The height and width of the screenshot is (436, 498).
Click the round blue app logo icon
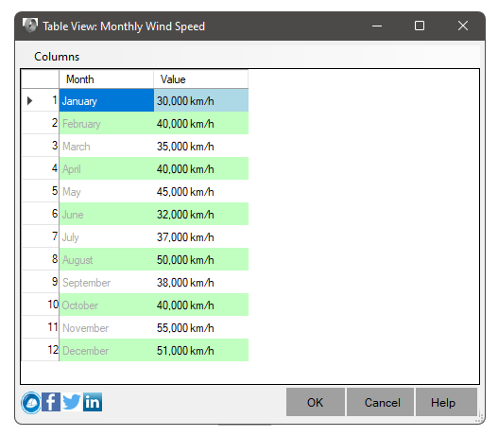[x=31, y=403]
